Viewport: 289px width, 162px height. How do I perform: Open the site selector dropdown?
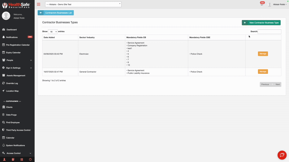click(x=83, y=4)
